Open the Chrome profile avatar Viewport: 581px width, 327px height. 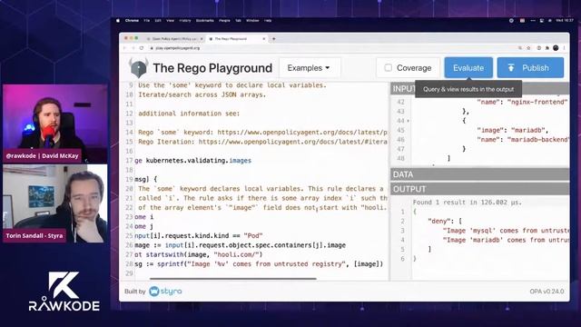556,48
